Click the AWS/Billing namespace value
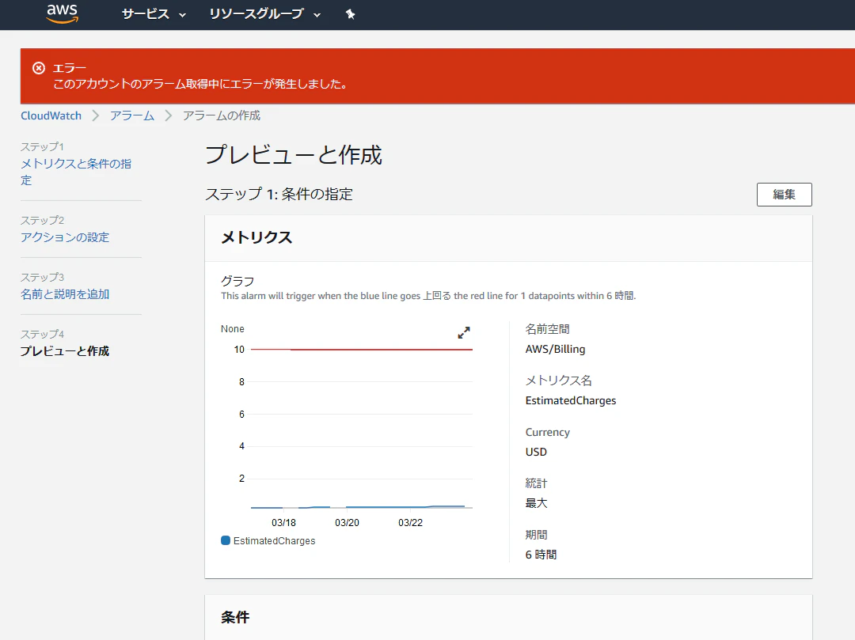 tap(555, 349)
